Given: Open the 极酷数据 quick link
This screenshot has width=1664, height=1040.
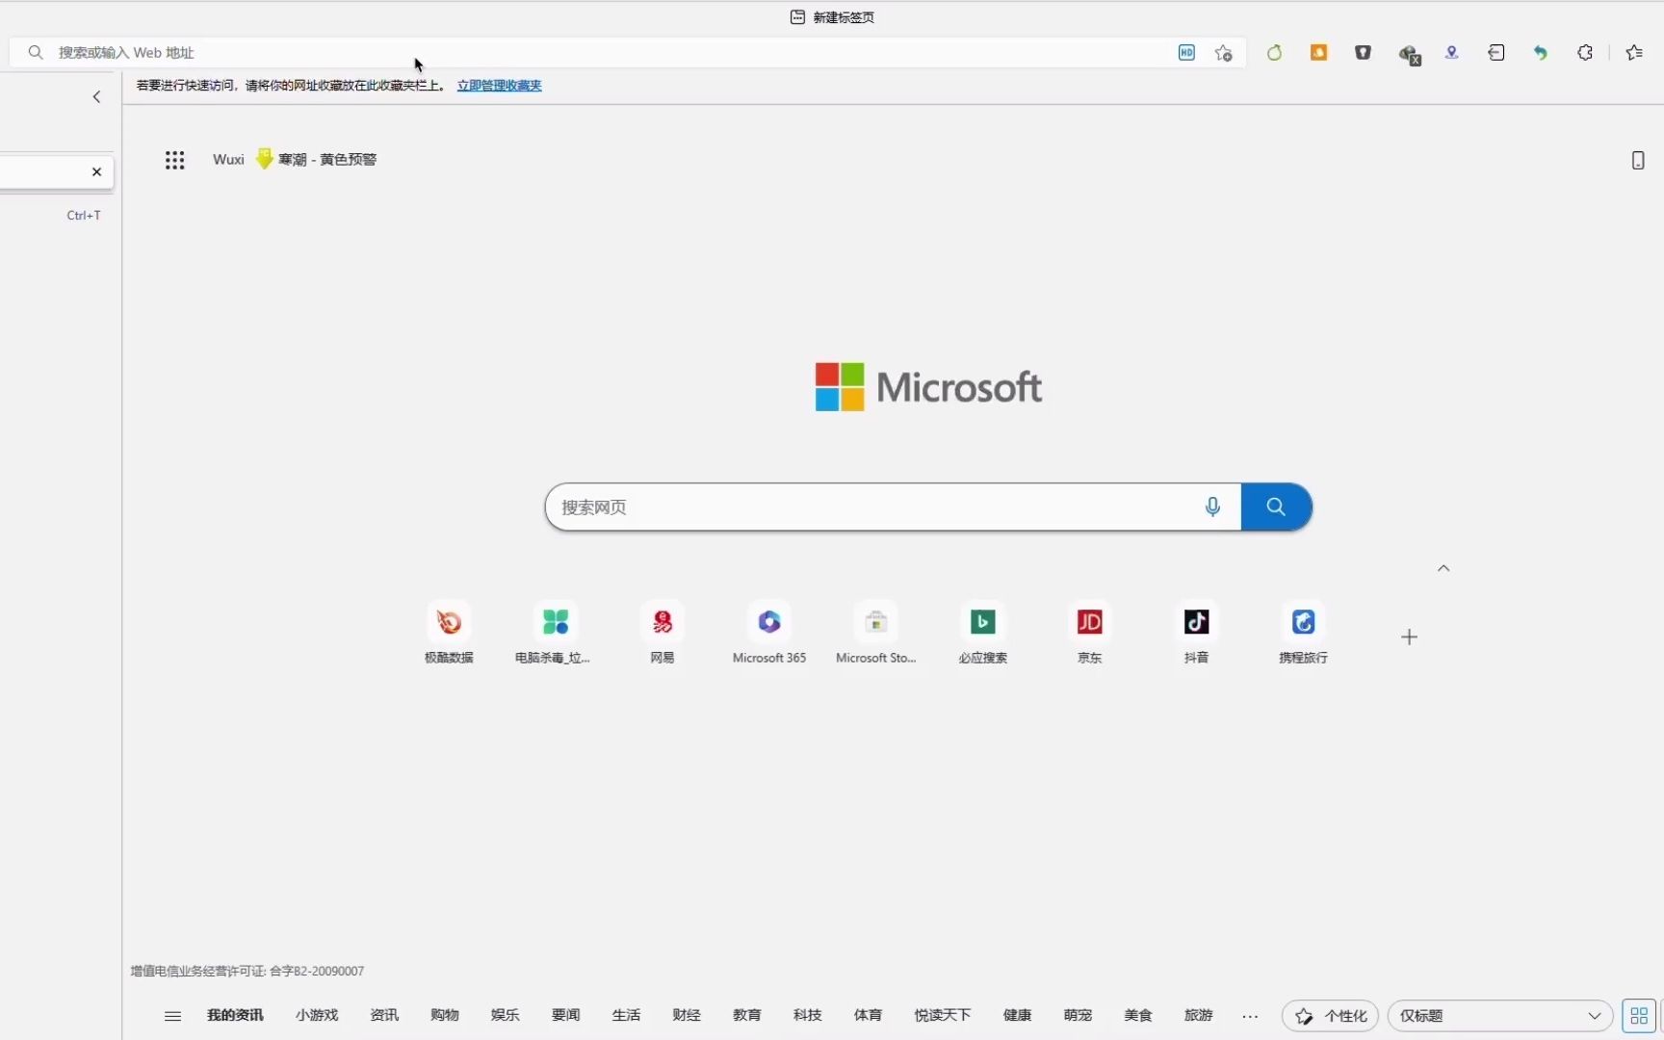Looking at the screenshot, I should point(449,634).
